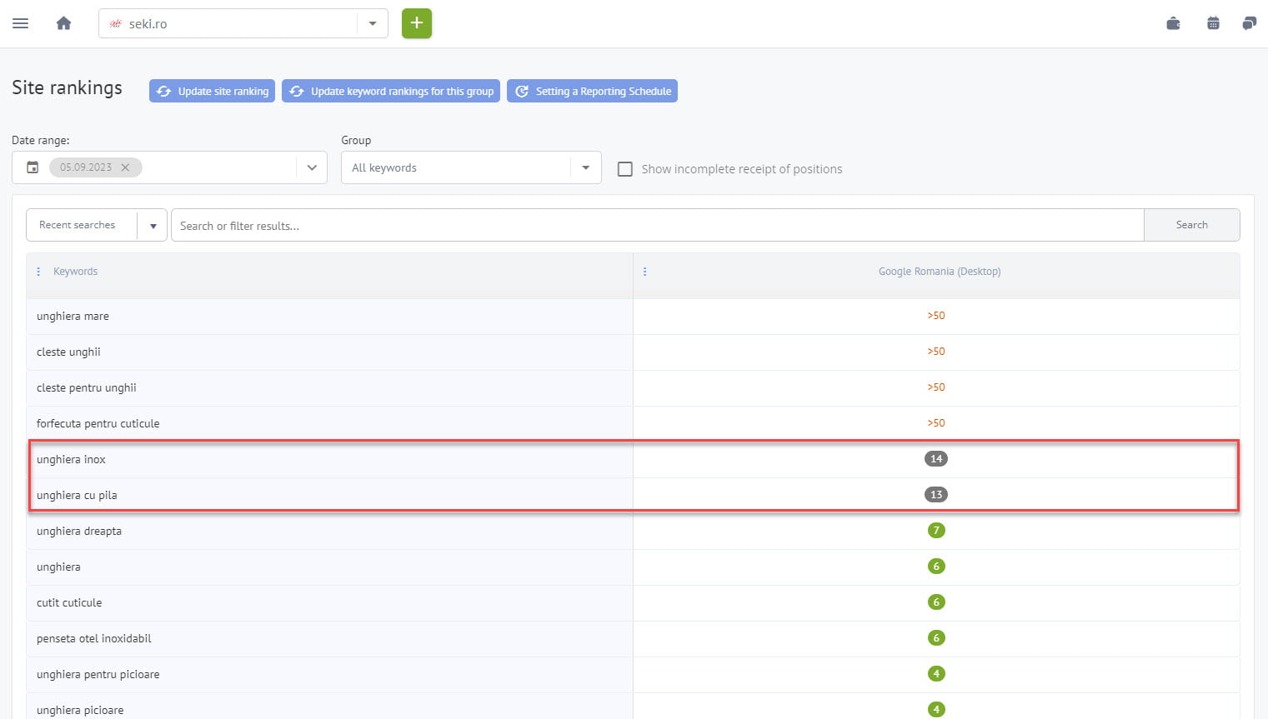Enable Show incomplete receipt of positions

[x=624, y=169]
